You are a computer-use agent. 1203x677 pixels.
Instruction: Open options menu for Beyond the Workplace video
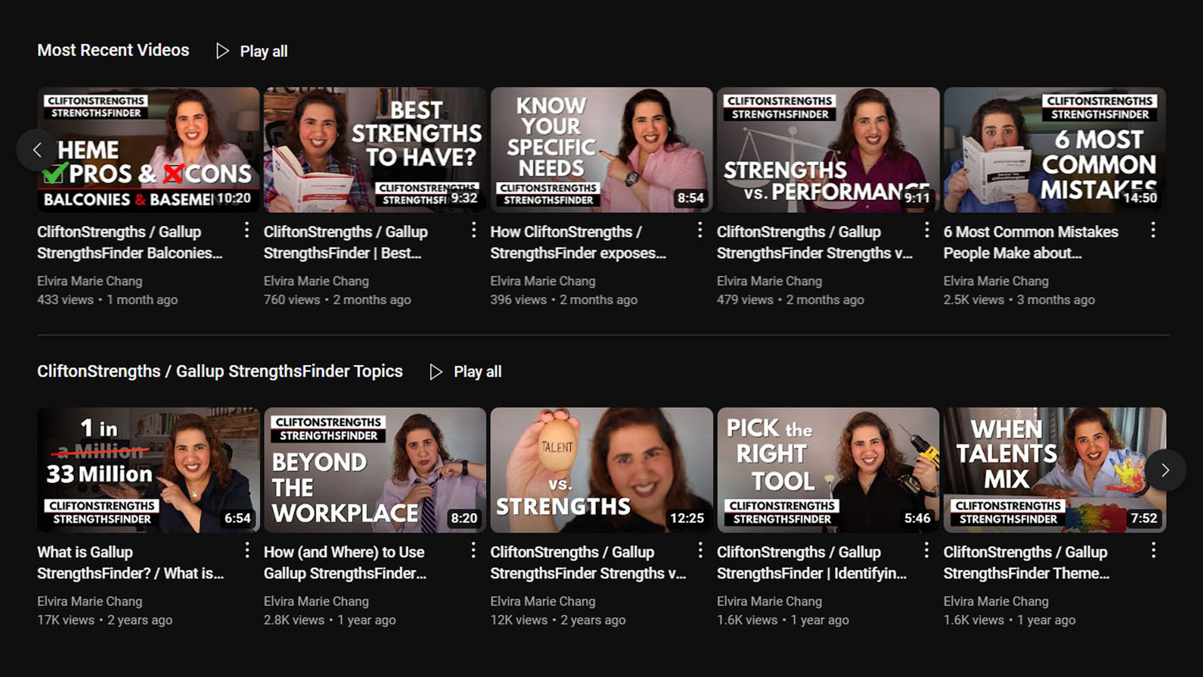point(474,551)
